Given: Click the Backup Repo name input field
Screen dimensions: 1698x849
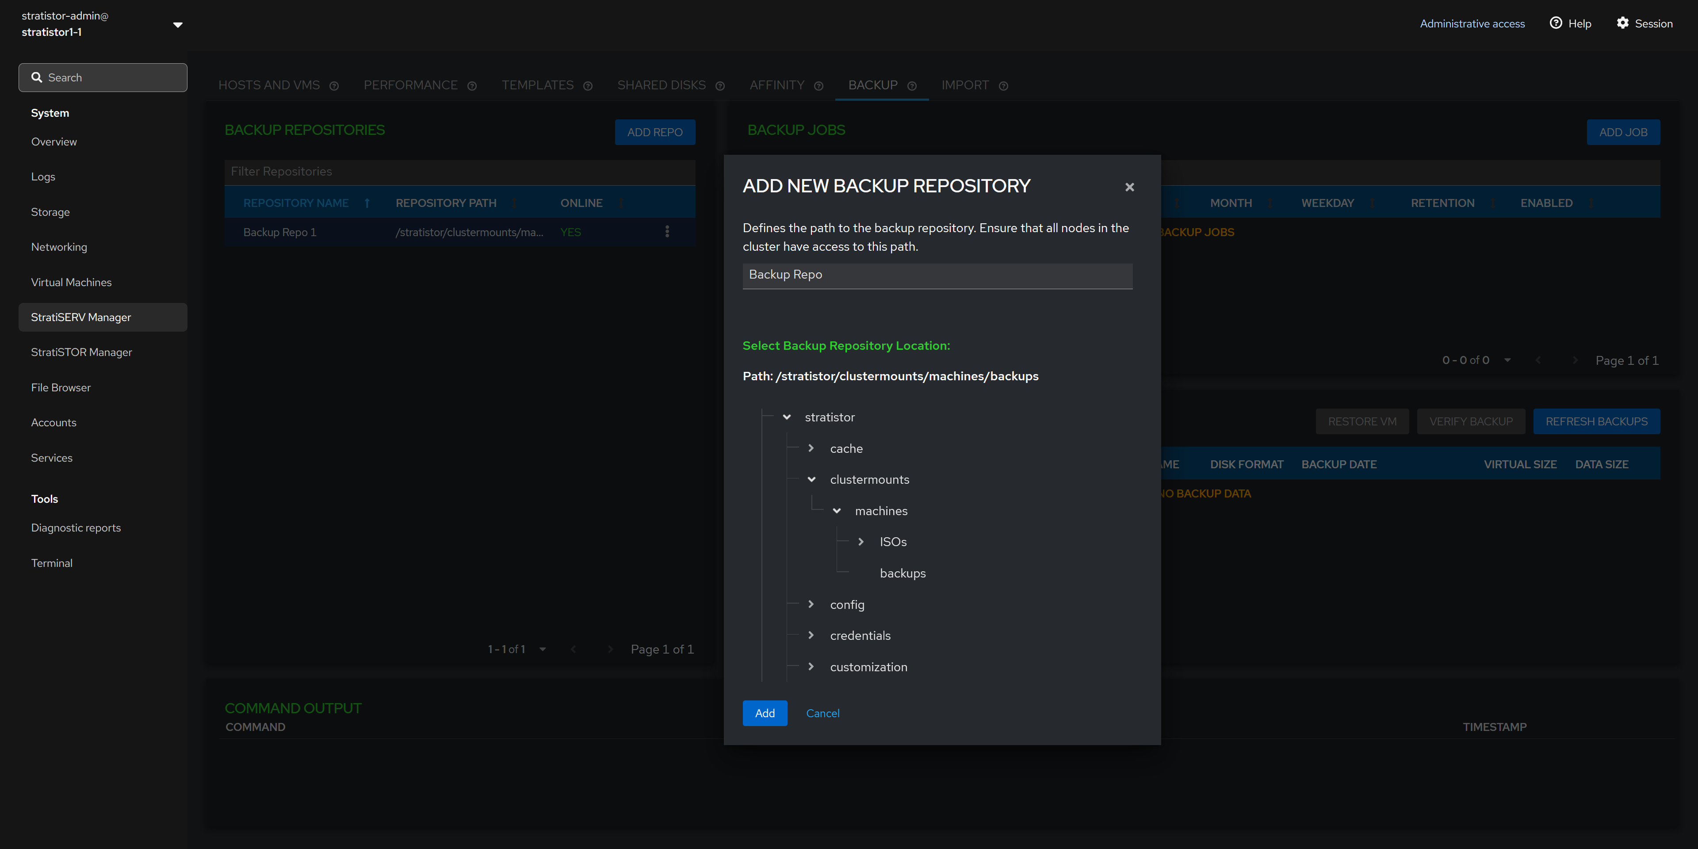Looking at the screenshot, I should (937, 275).
